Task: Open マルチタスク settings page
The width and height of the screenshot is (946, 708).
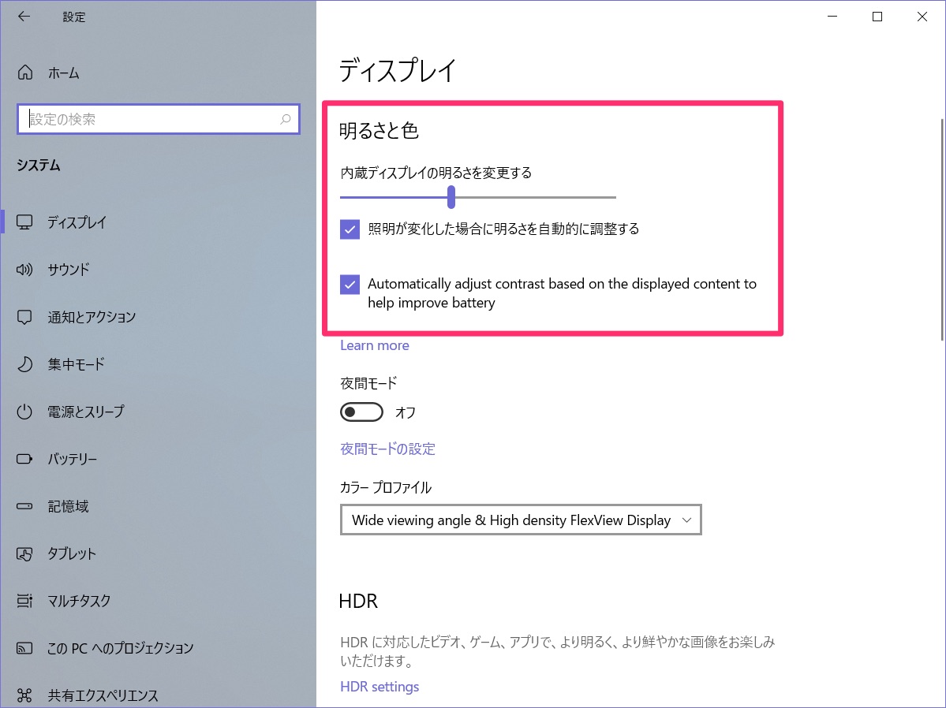Action: pyautogui.click(x=79, y=601)
